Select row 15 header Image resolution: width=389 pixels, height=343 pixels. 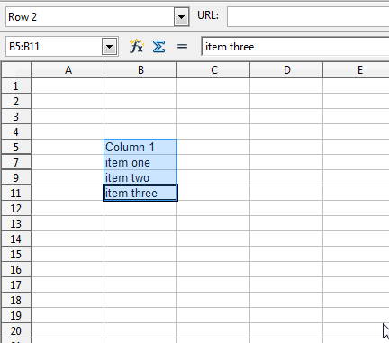[16, 254]
